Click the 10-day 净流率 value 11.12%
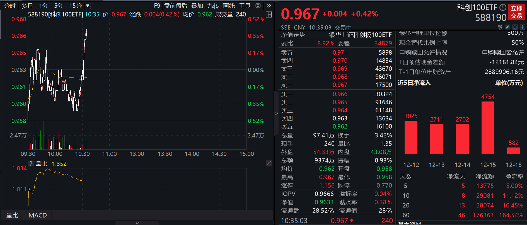Image resolution: width=527 pixels, height=225 pixels. (513, 195)
